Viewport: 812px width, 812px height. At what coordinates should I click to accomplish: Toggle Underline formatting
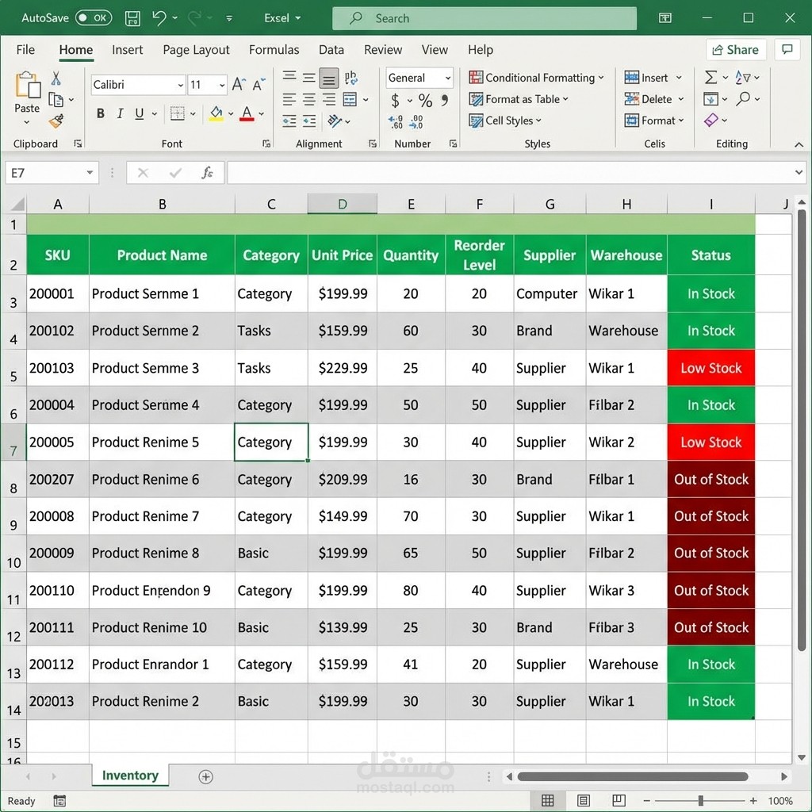point(140,113)
